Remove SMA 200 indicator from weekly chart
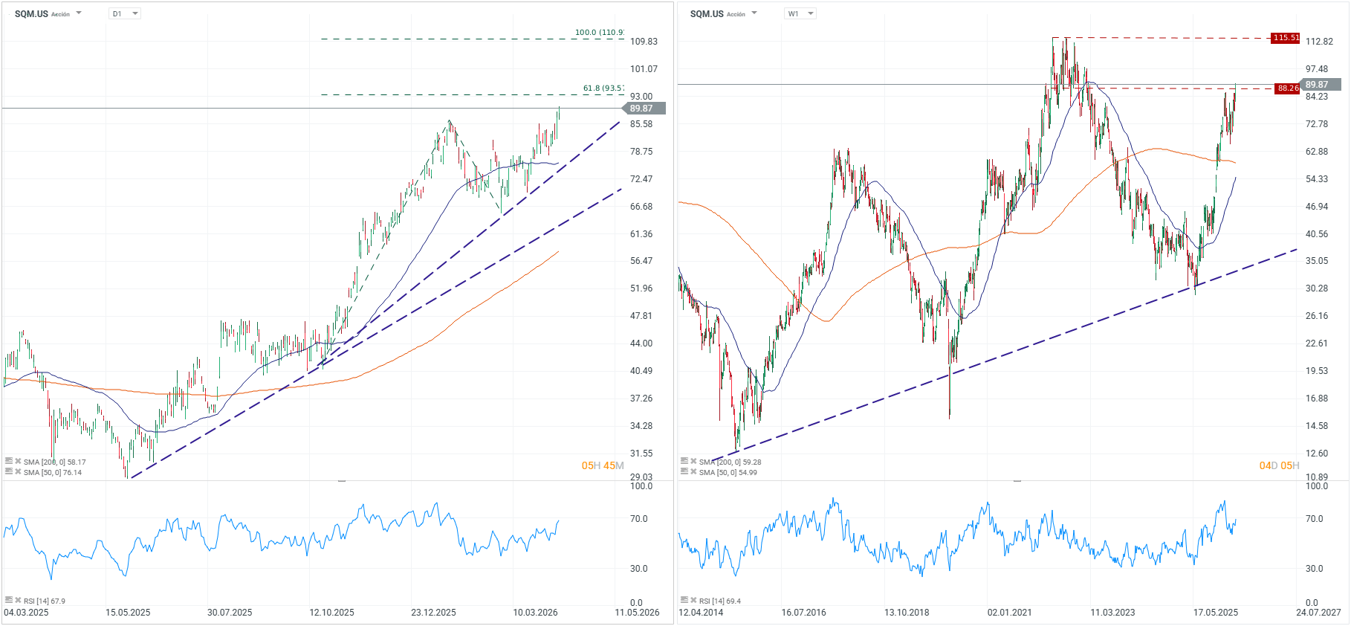Image resolution: width=1351 pixels, height=626 pixels. point(693,462)
